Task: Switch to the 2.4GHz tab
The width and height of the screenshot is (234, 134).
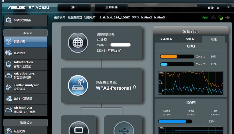Action: (x=166, y=39)
